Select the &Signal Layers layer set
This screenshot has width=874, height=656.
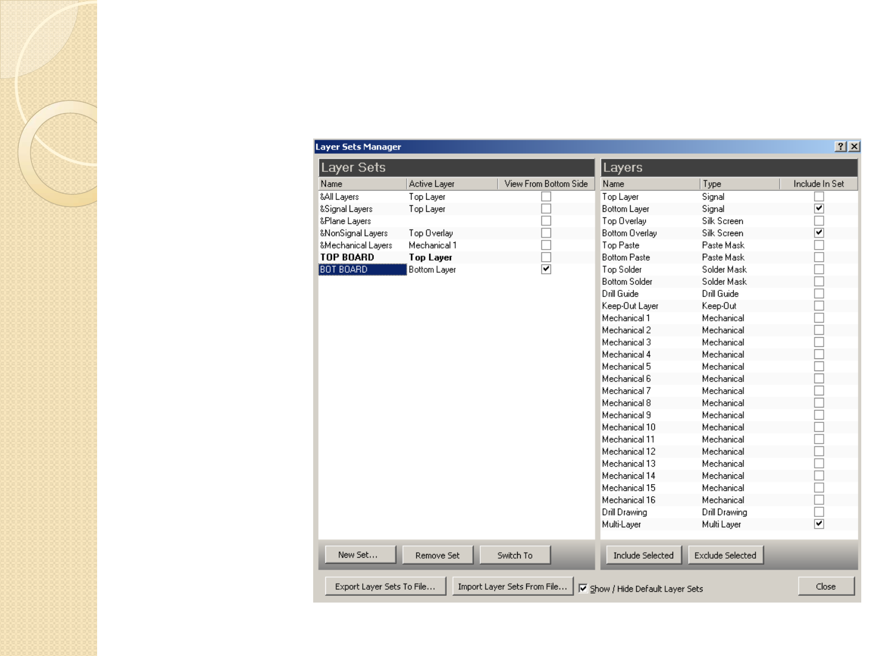[346, 209]
